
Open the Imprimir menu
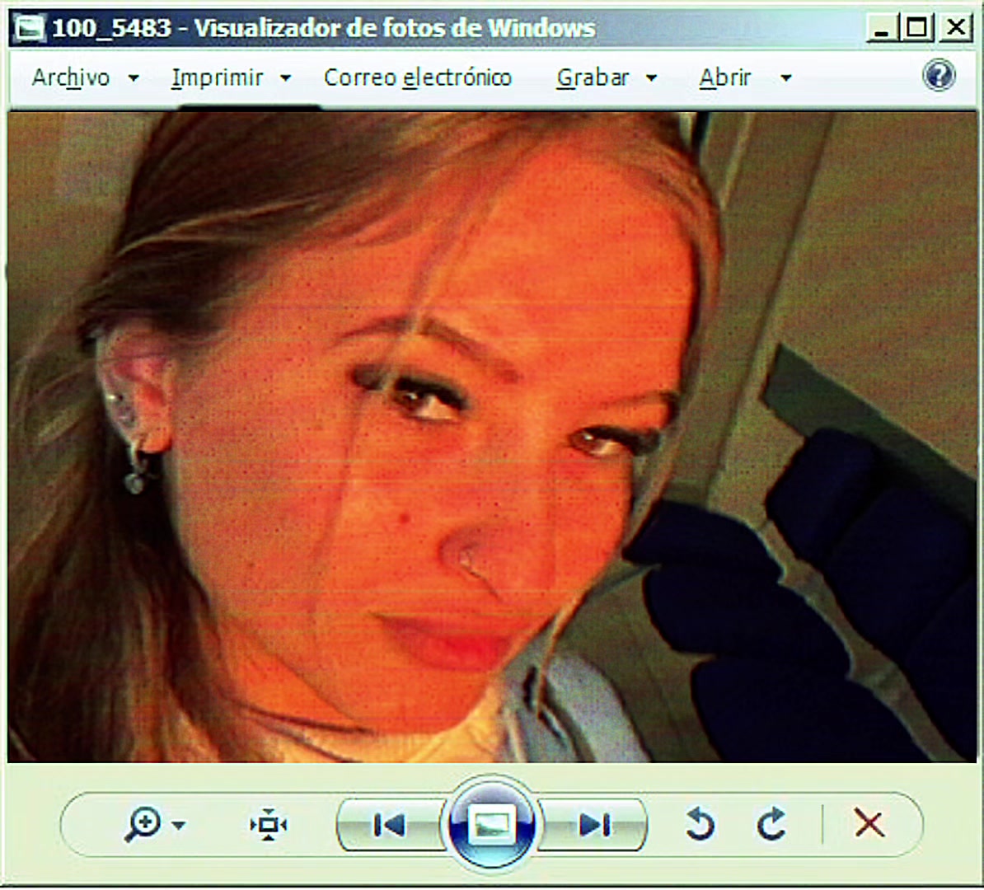click(x=217, y=77)
